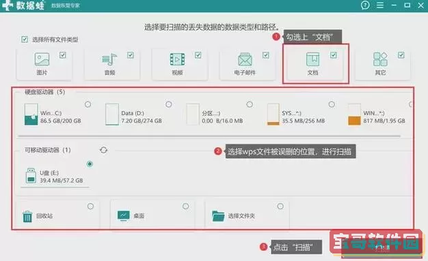Click the Data (D:) drive icon
The image size is (428, 261).
pos(112,114)
